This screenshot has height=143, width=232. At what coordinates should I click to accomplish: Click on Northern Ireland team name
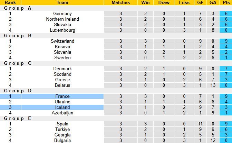pyautogui.click(x=62, y=19)
